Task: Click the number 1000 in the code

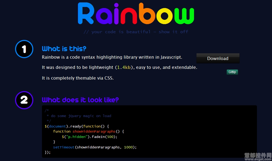Action: tap(128, 147)
